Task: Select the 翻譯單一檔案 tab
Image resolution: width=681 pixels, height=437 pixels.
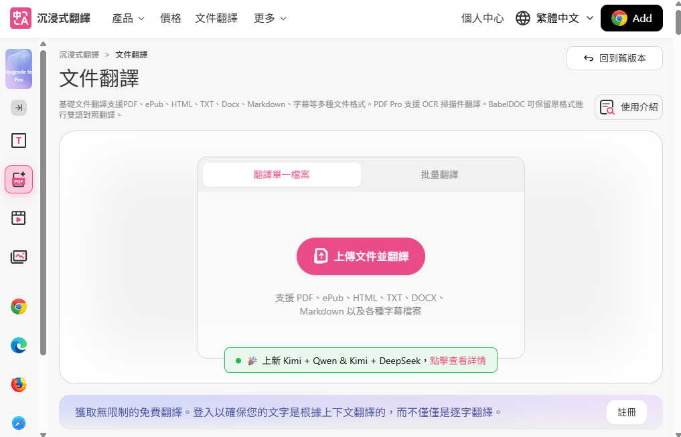Action: [281, 173]
